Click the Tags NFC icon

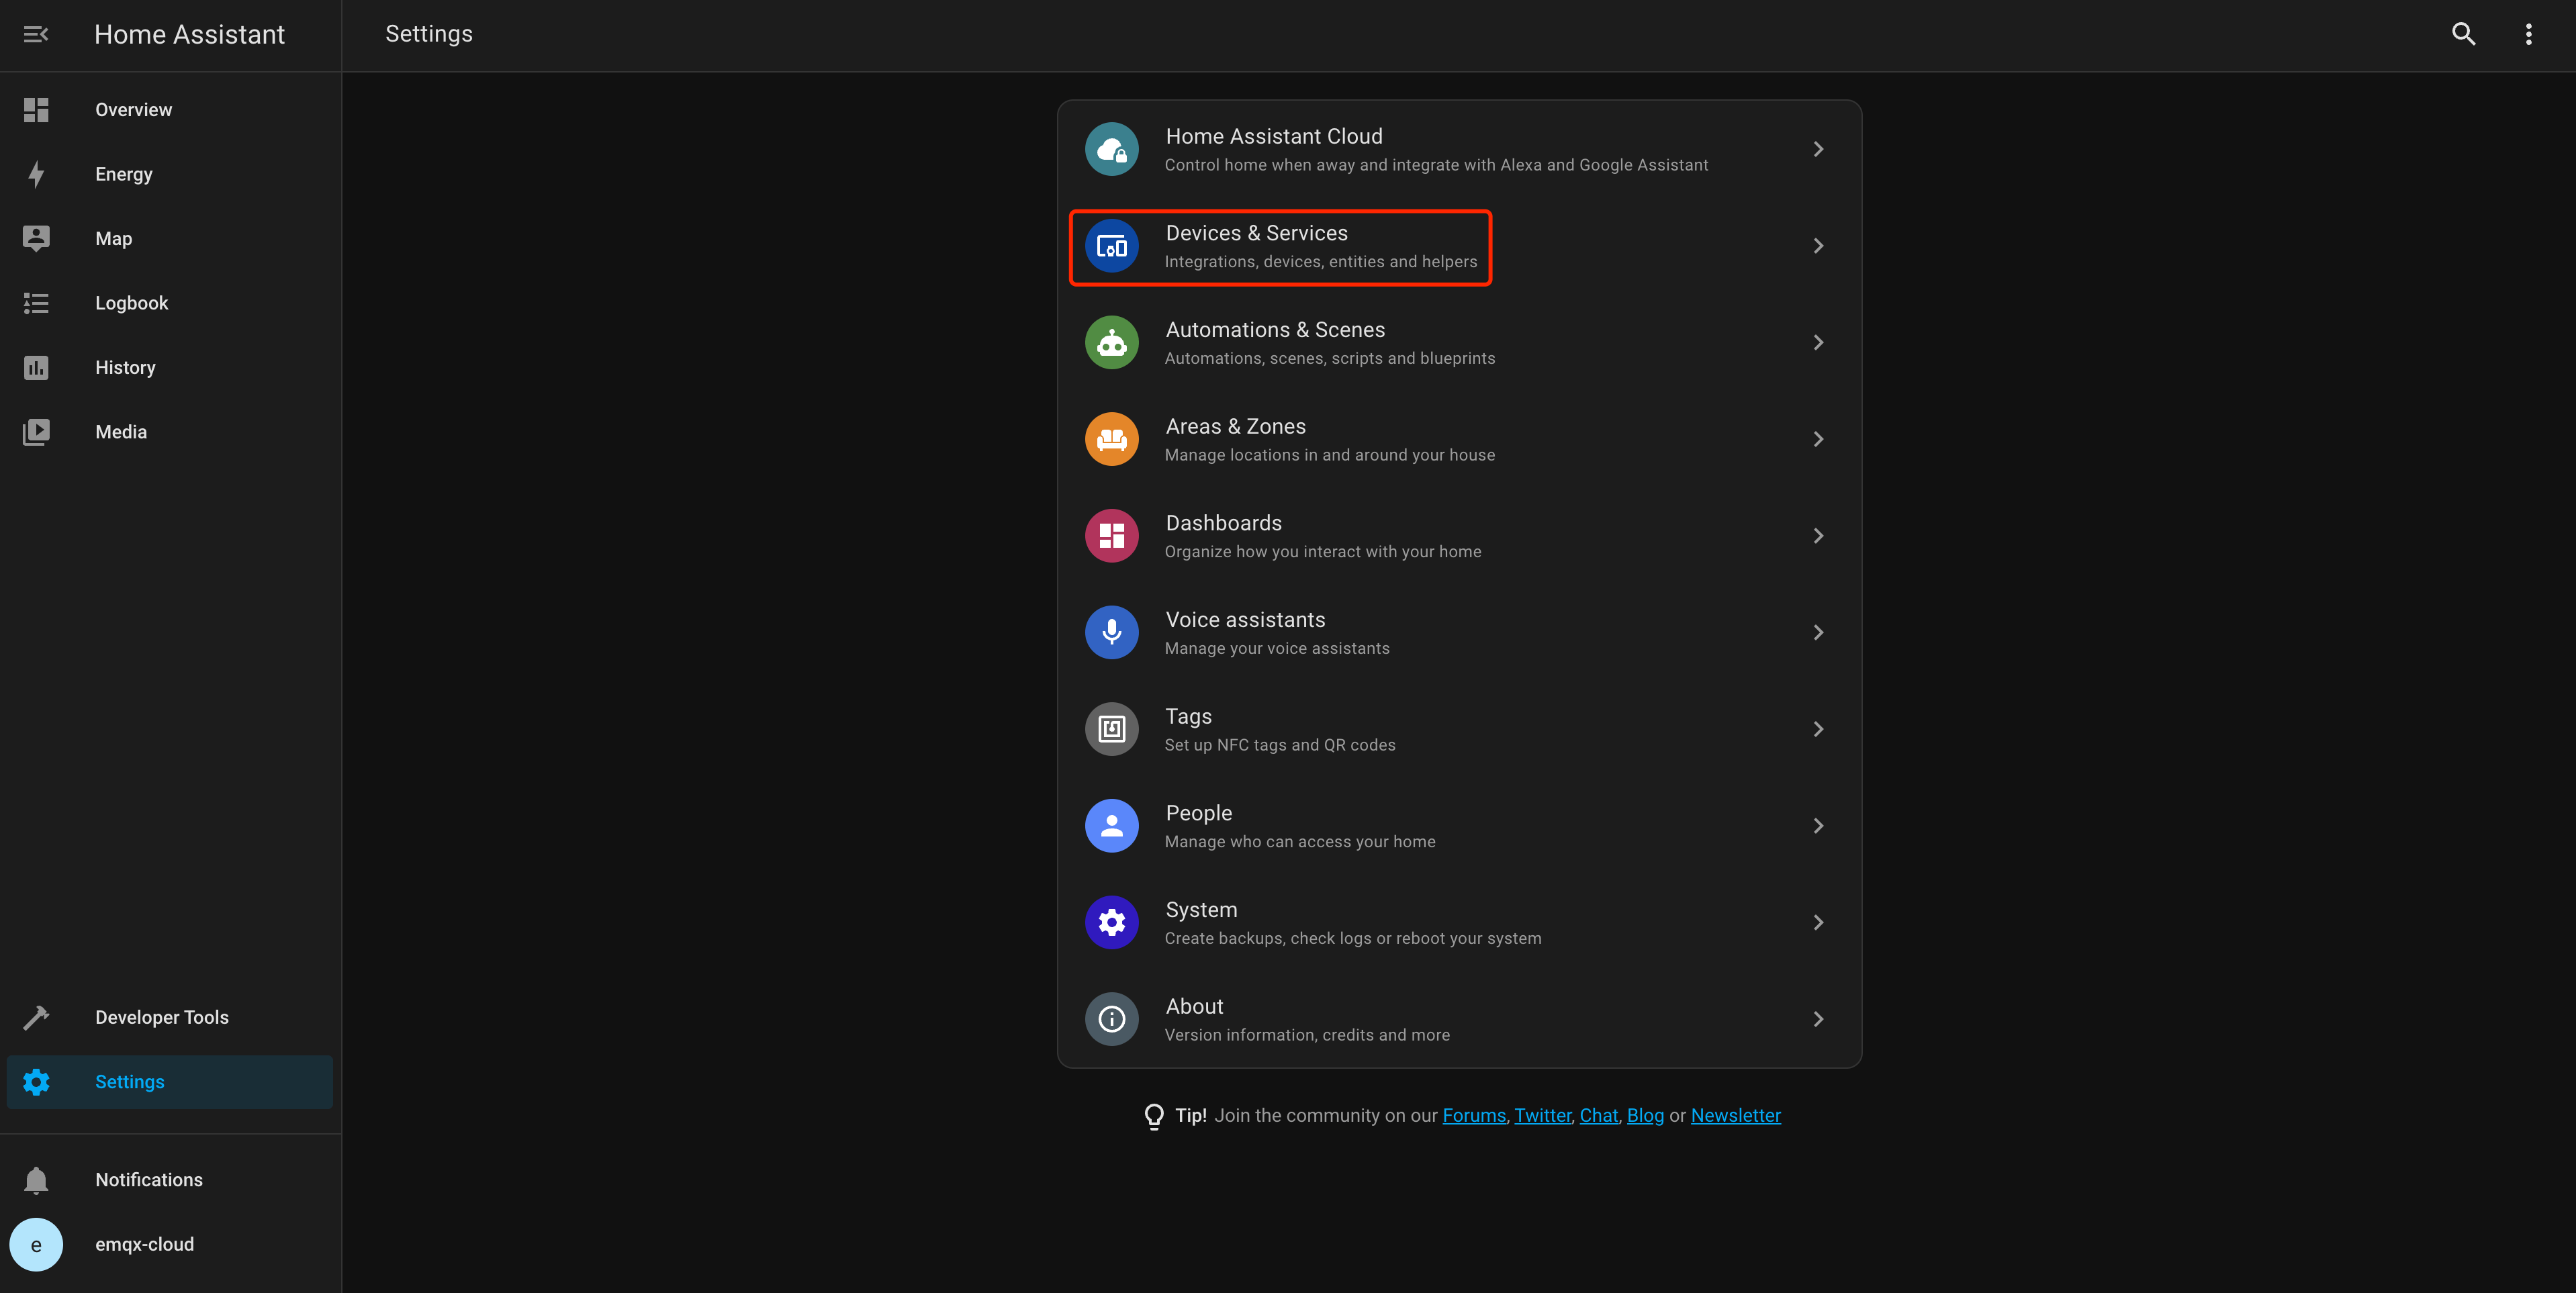[x=1111, y=728]
